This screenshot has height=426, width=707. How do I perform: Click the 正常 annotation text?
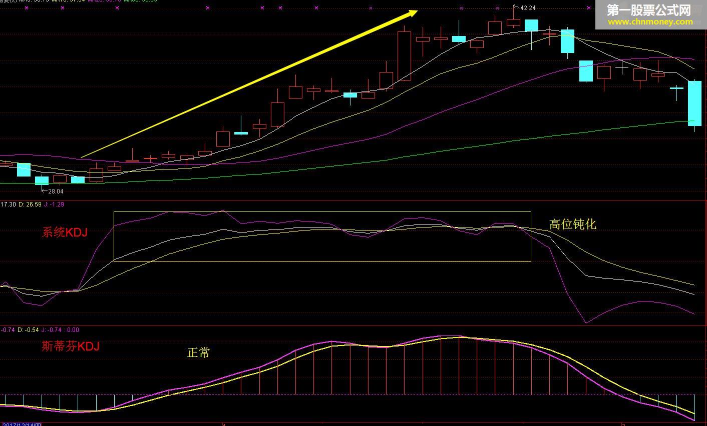(x=199, y=352)
